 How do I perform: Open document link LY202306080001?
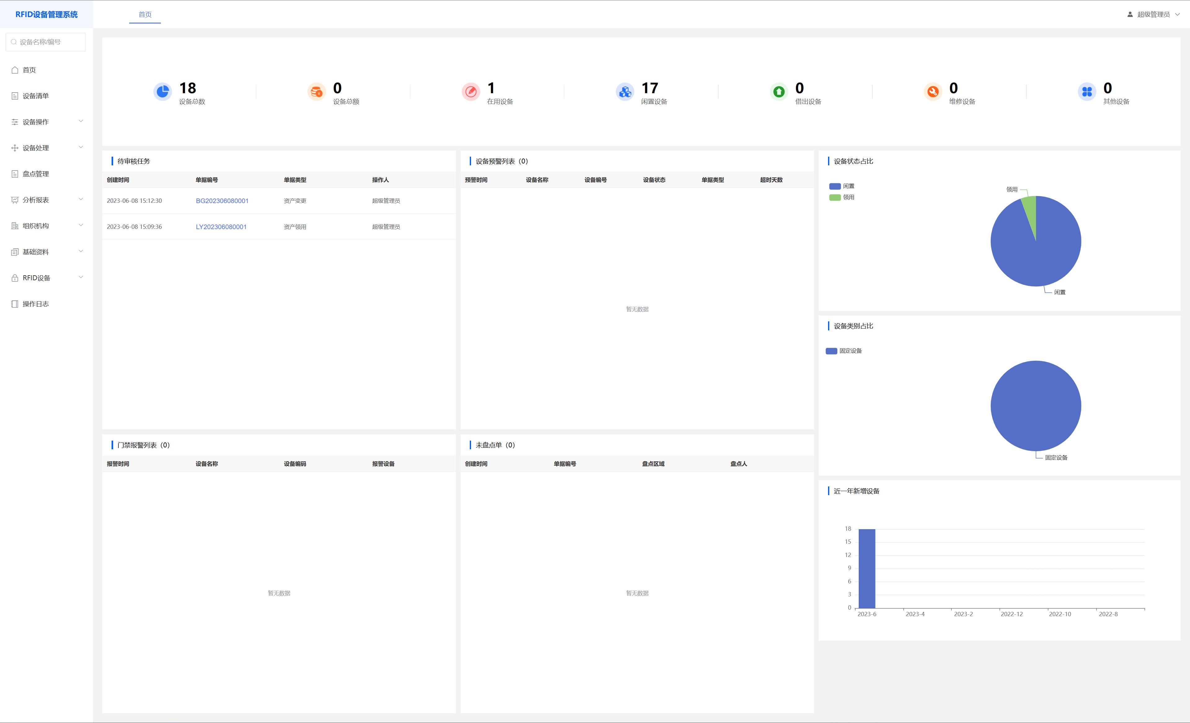pyautogui.click(x=221, y=227)
